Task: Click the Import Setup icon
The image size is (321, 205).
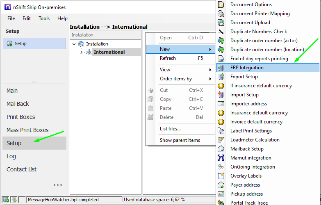Action: pyautogui.click(x=221, y=95)
